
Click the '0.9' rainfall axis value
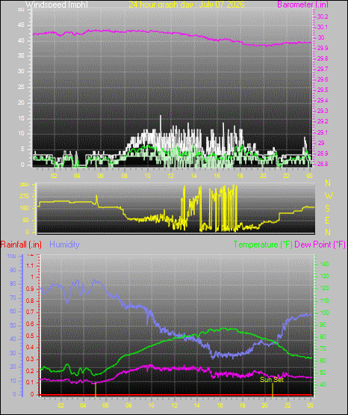(x=30, y=289)
